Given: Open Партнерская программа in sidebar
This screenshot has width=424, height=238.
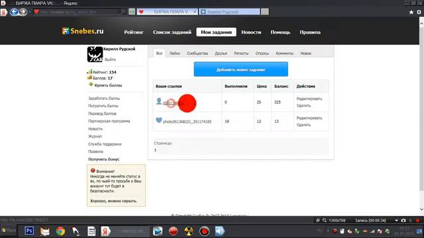Looking at the screenshot, I should click(109, 121).
